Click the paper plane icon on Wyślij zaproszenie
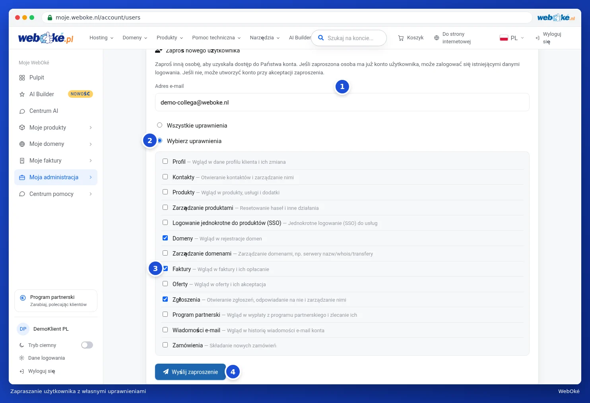The height and width of the screenshot is (403, 590). click(x=166, y=372)
